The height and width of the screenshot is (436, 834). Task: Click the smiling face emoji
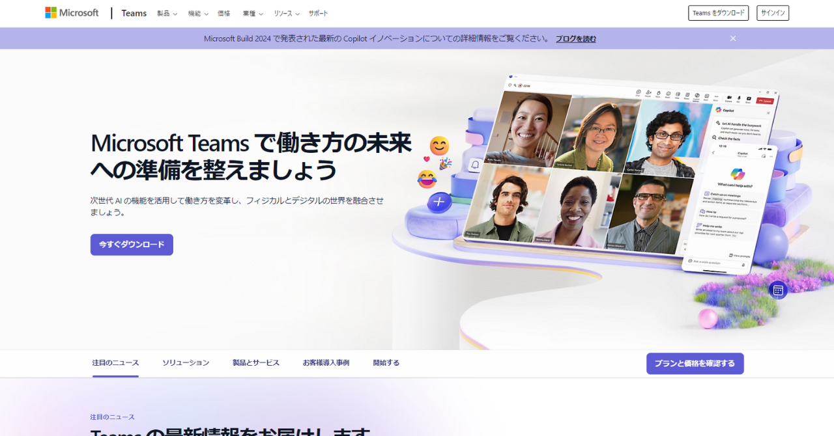click(439, 146)
